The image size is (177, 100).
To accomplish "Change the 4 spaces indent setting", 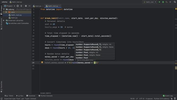I will coord(149,99).
